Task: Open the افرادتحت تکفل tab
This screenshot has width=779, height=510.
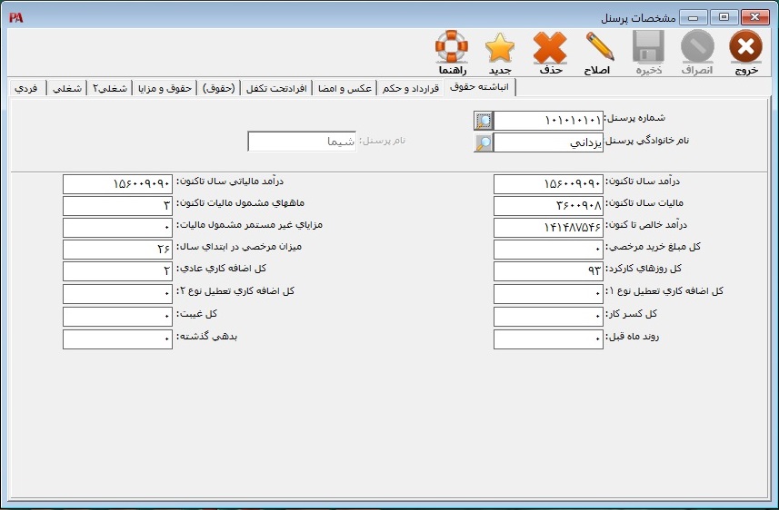Action: (276, 88)
